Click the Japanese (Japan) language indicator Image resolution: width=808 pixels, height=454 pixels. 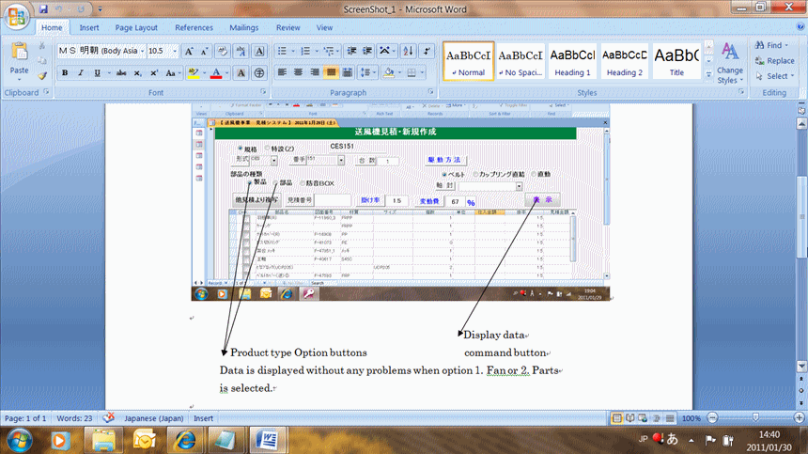[153, 418]
